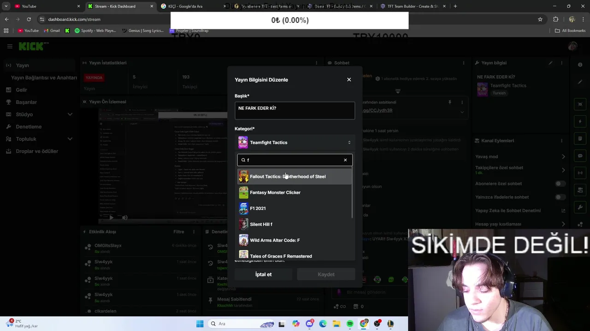Expand the Stüdyo sidebar section
Image resolution: width=590 pixels, height=331 pixels.
click(x=70, y=114)
